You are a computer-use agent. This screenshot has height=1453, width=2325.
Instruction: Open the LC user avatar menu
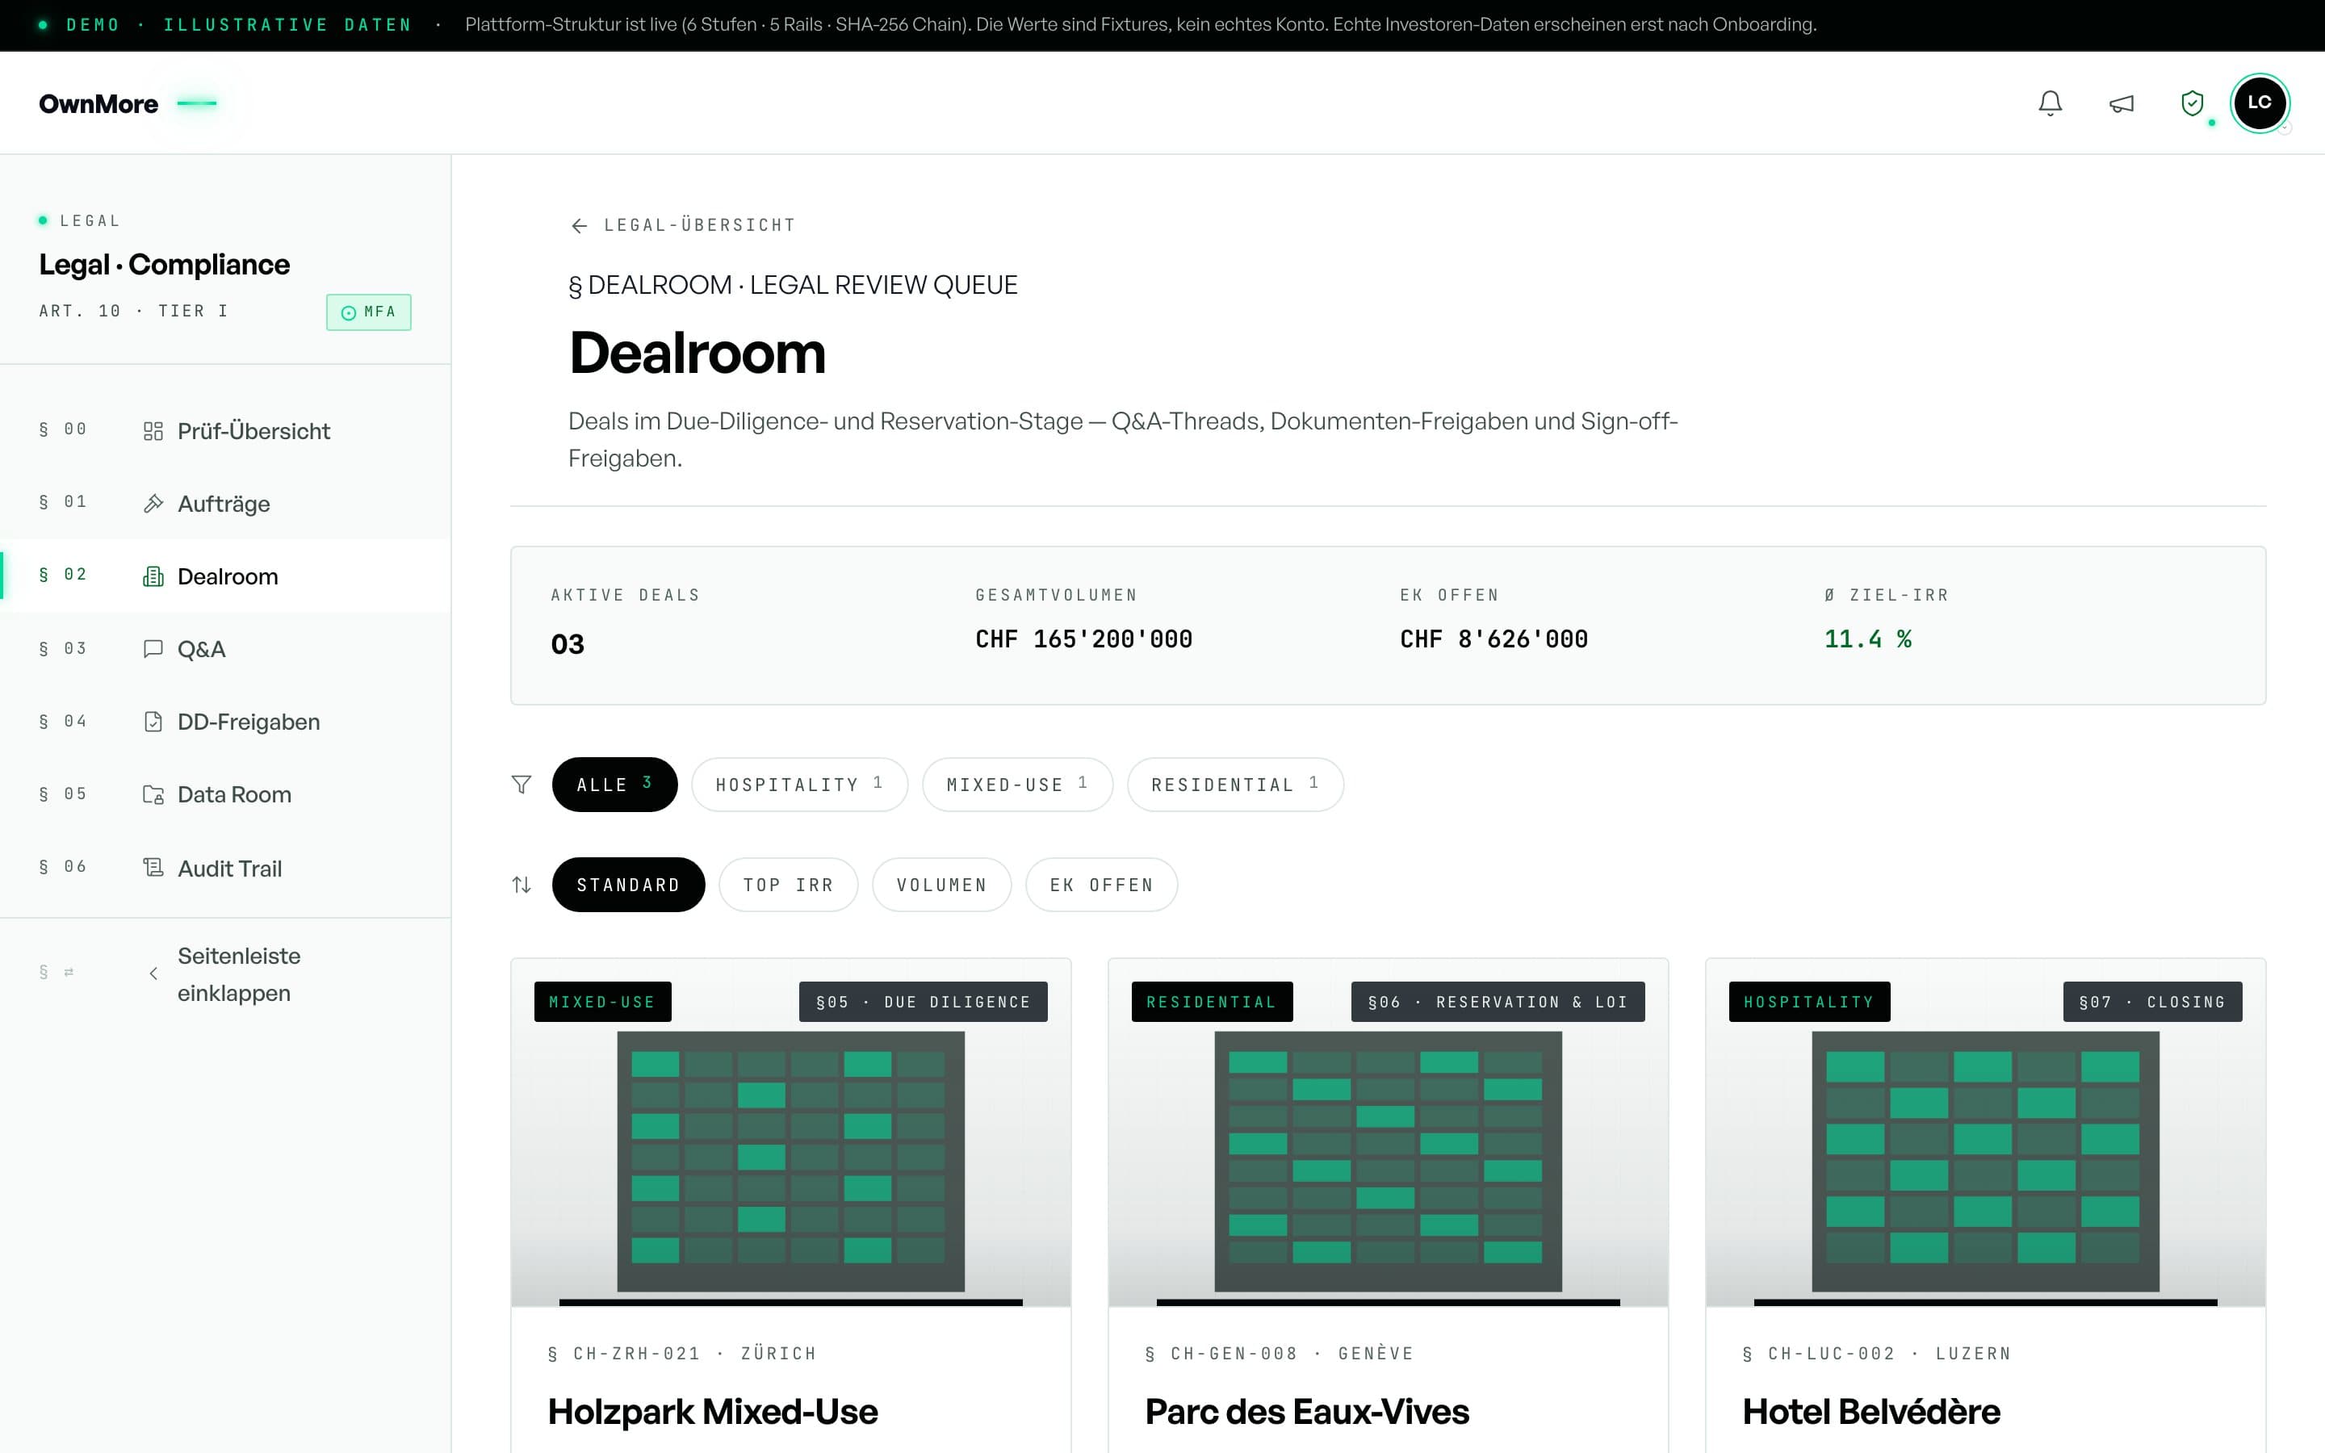(x=2260, y=103)
